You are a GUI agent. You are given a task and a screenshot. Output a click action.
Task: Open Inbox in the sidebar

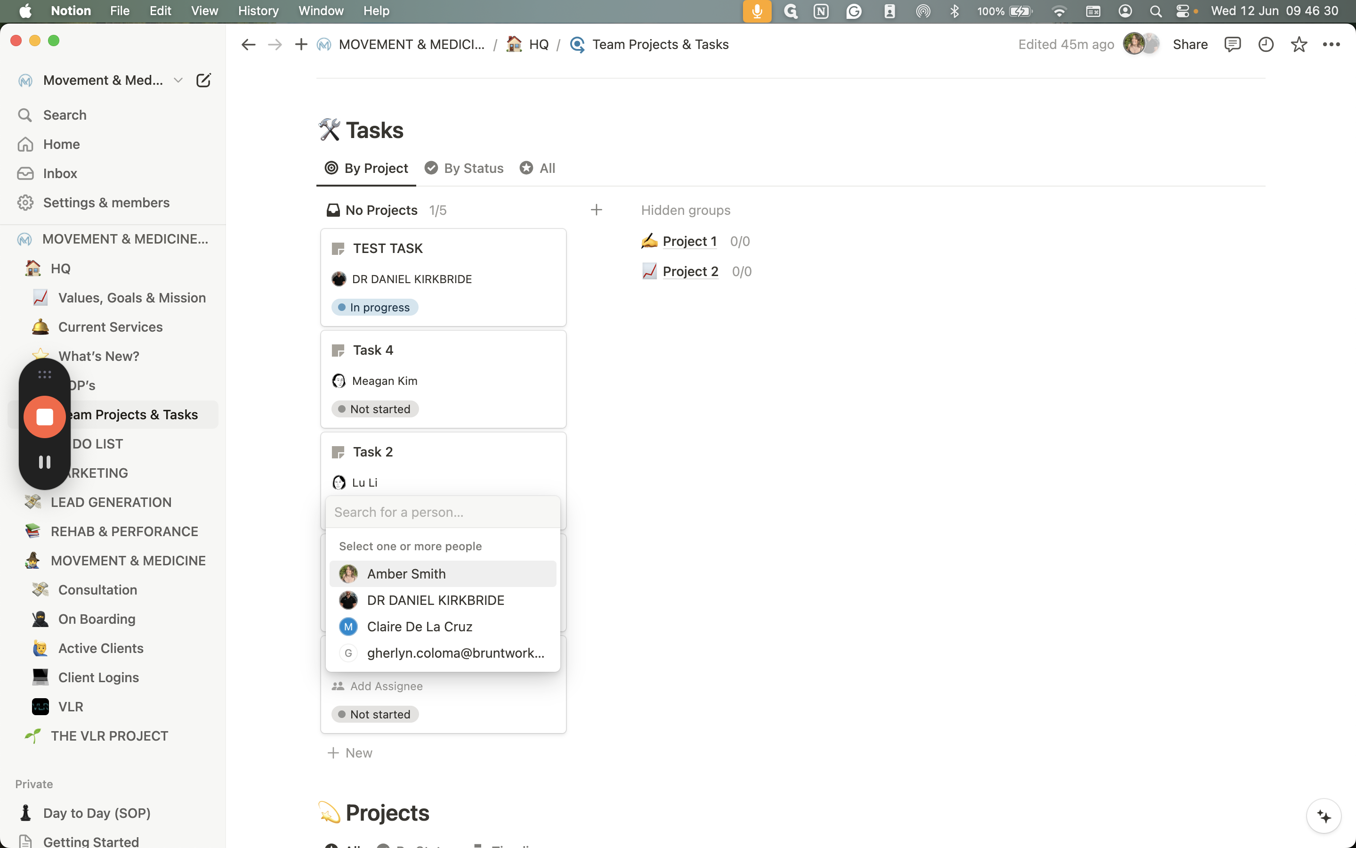coord(113,173)
